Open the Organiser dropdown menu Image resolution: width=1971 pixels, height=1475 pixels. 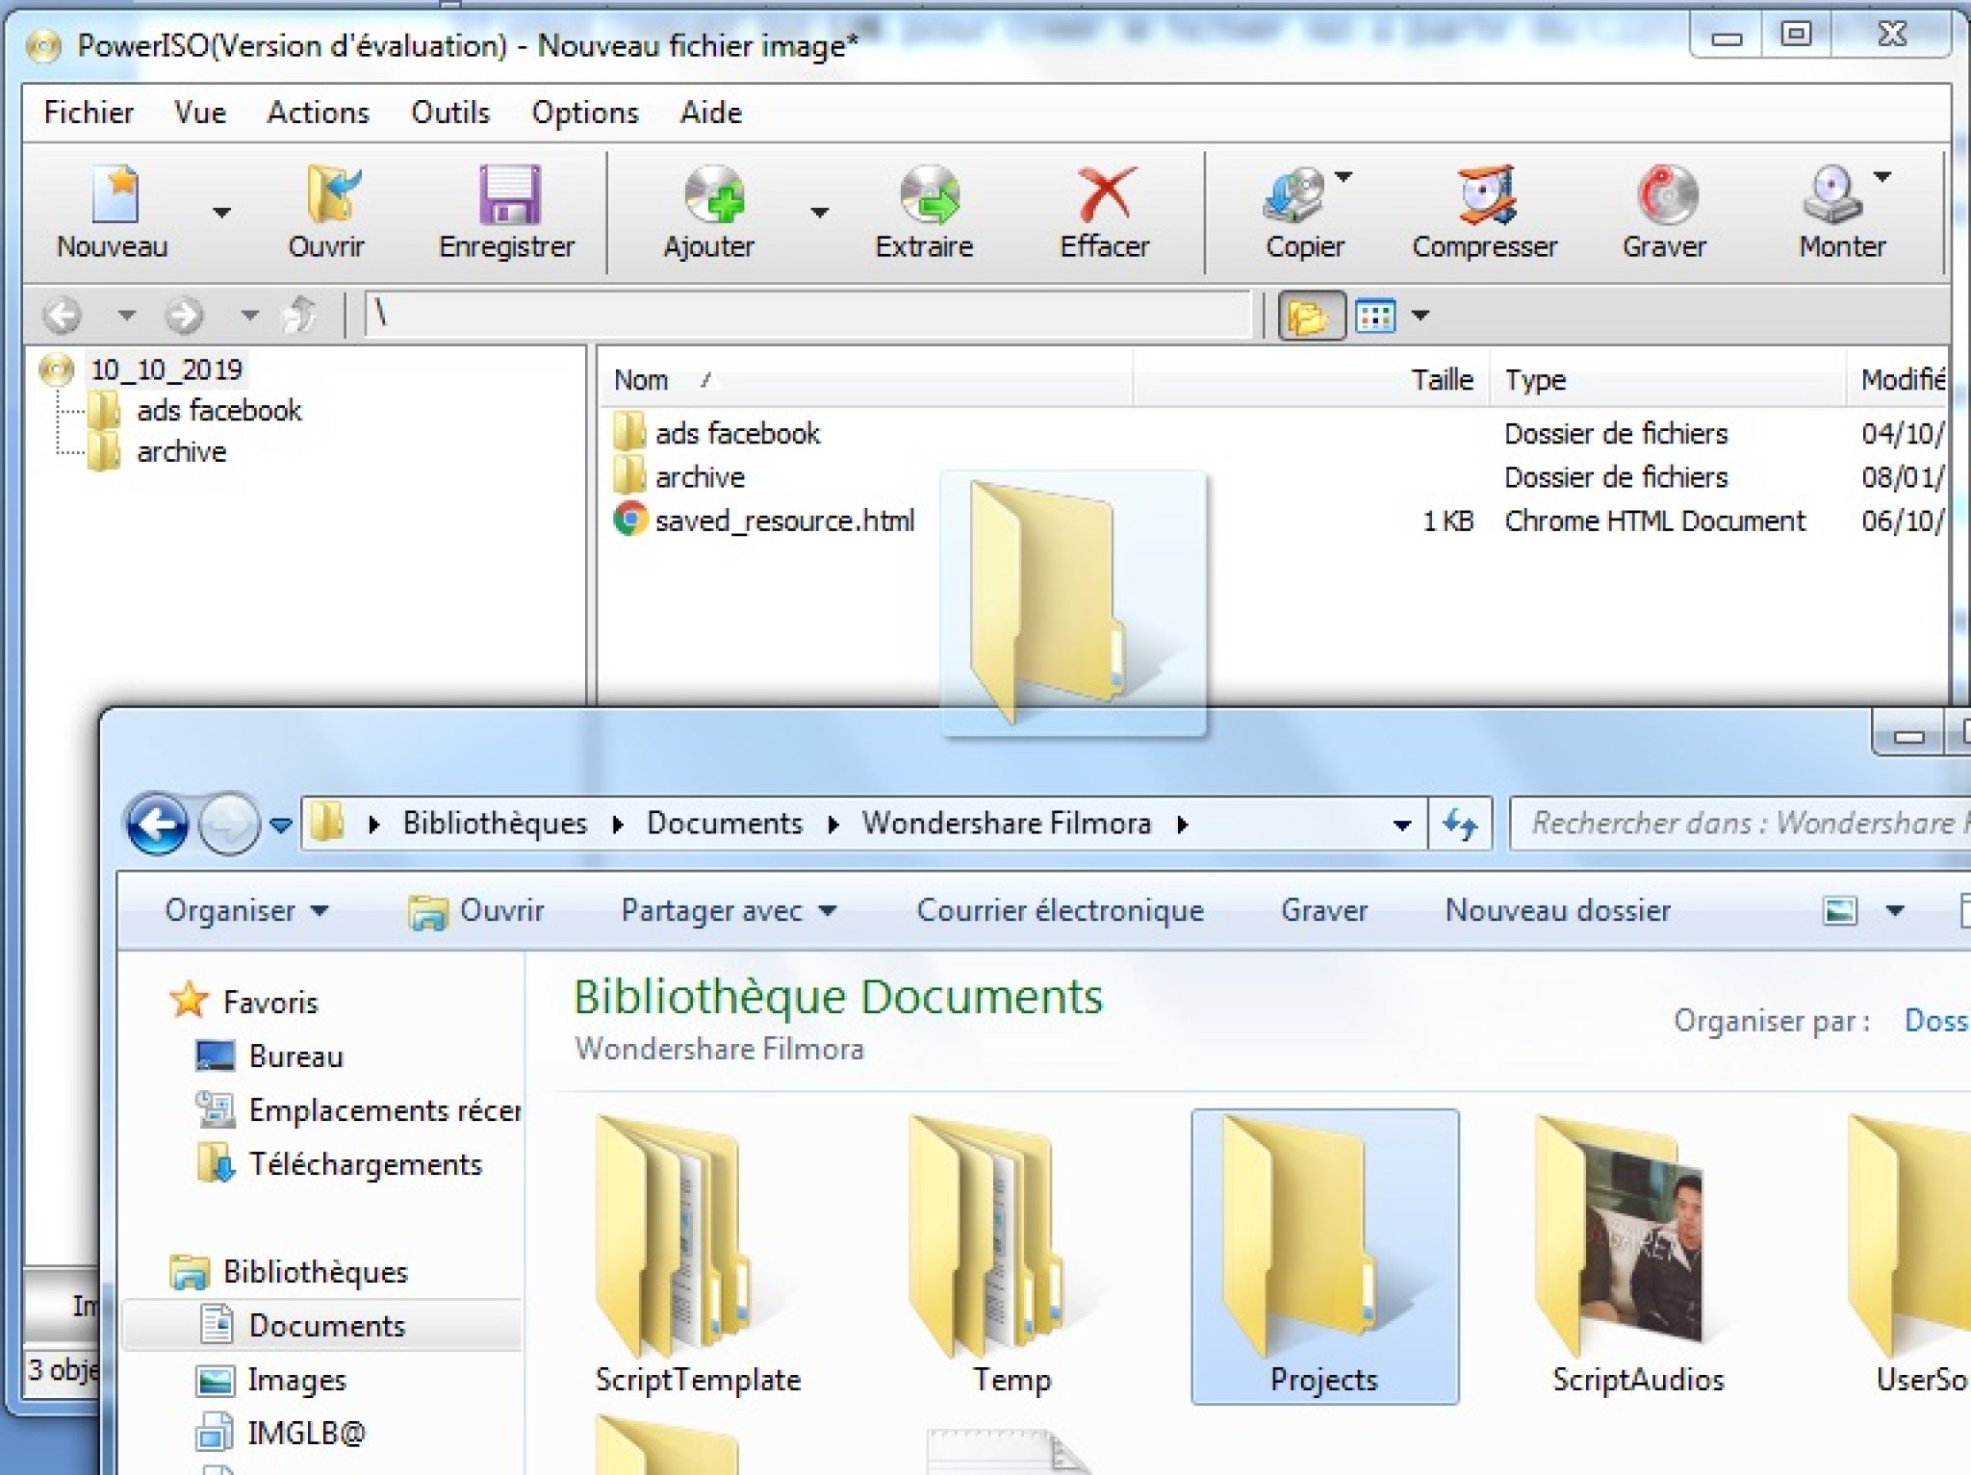pyautogui.click(x=246, y=910)
